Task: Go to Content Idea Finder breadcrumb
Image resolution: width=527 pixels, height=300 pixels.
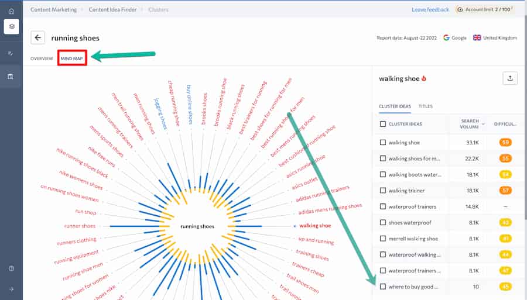Action: pos(112,10)
